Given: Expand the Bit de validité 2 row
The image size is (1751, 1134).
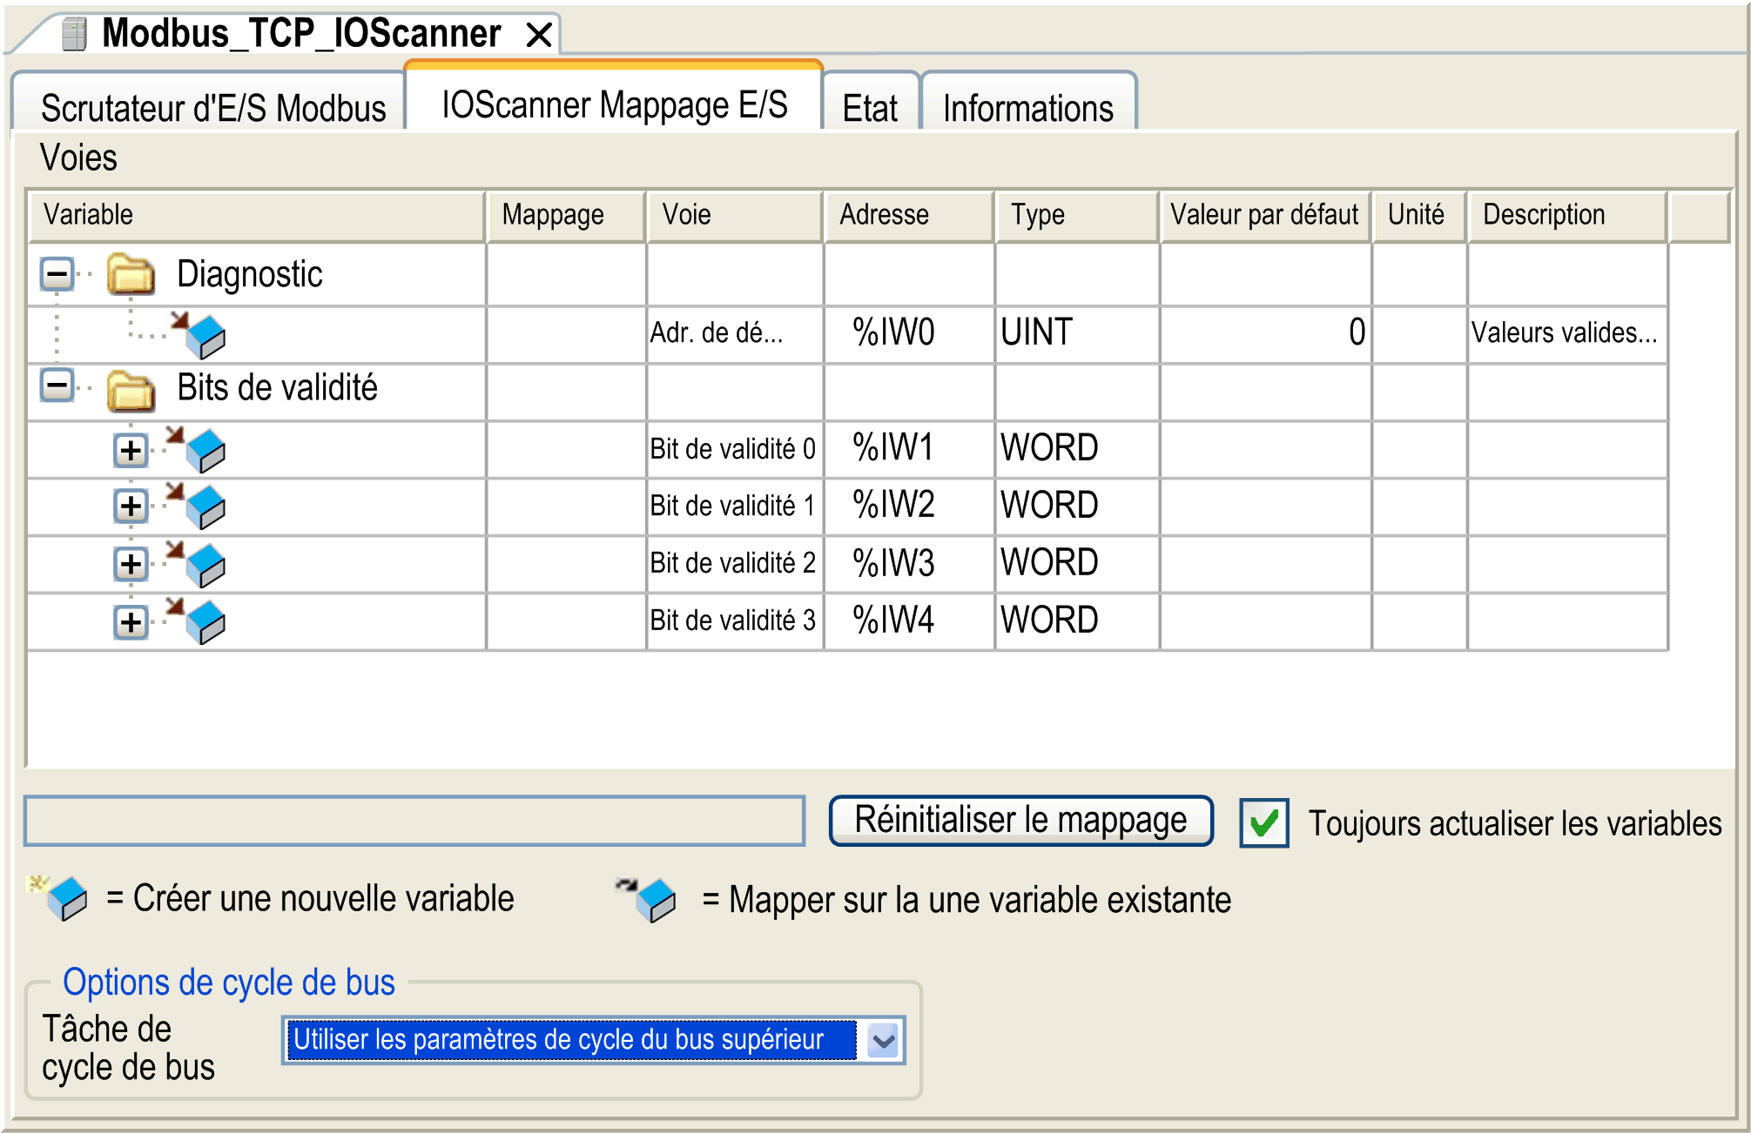Looking at the screenshot, I should point(131,564).
